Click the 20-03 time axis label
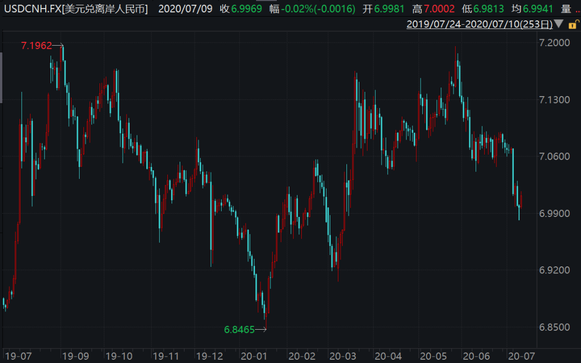 [x=343, y=357]
